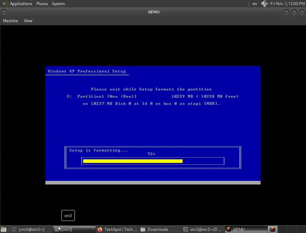Click the yellow formatting progress bar
Image resolution: width=306 pixels, height=233 pixels.
[133, 161]
